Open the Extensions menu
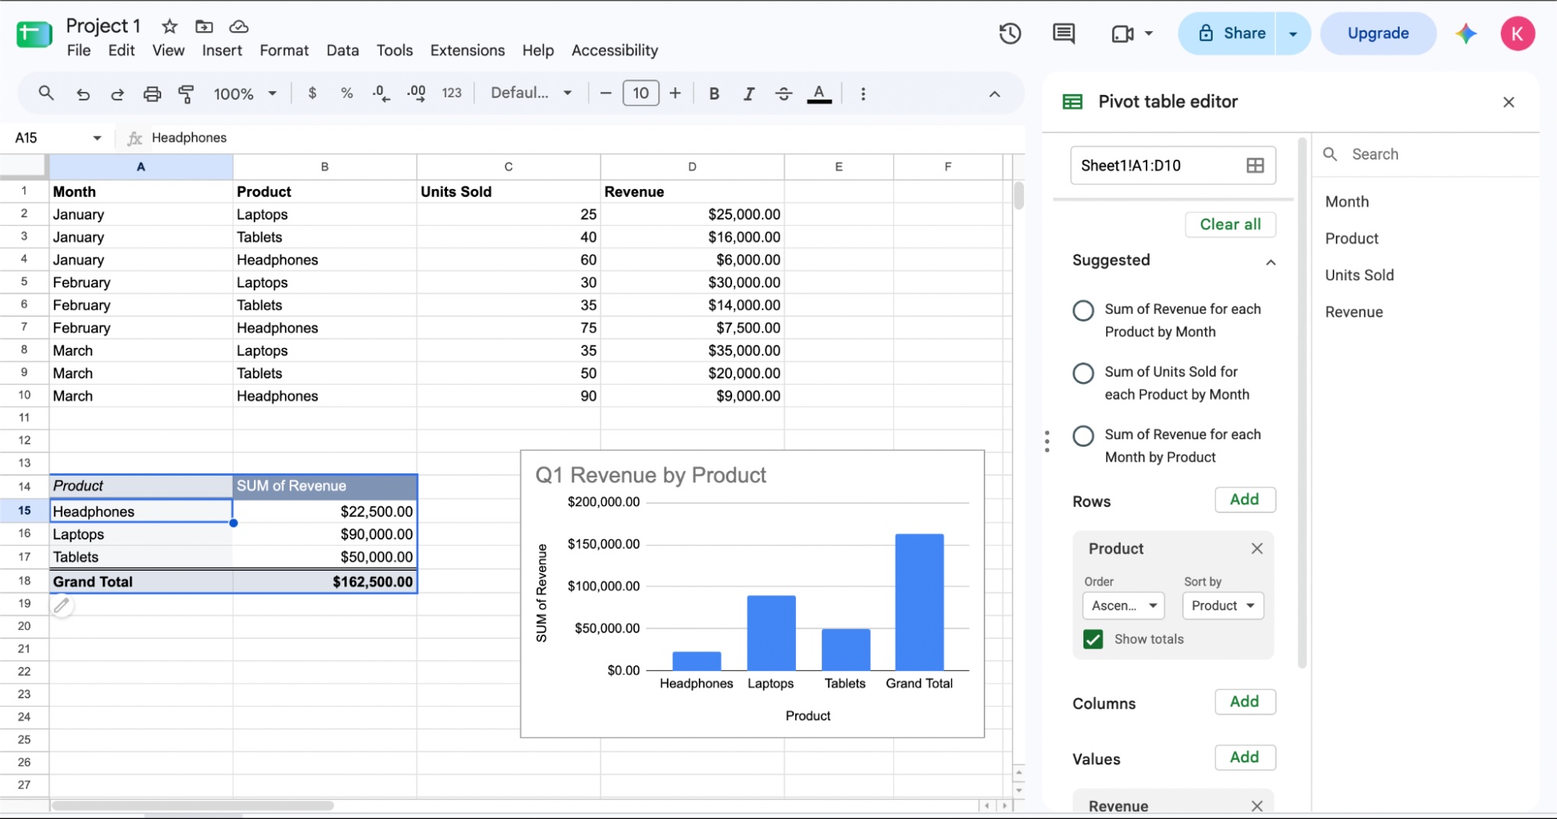This screenshot has width=1557, height=819. click(467, 51)
